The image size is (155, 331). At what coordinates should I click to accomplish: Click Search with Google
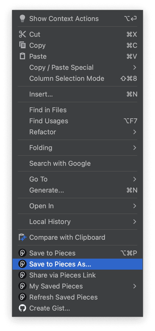pos(60,163)
